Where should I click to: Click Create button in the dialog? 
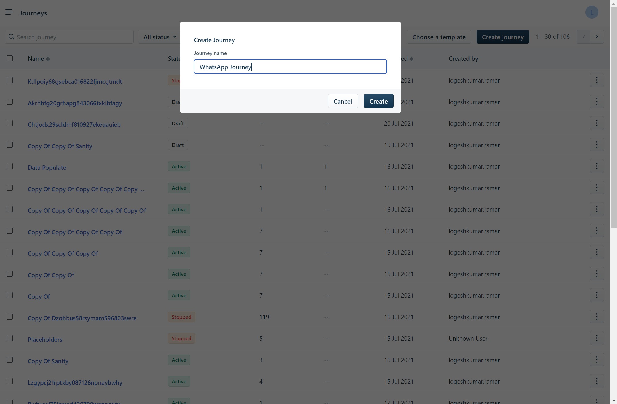(x=378, y=101)
